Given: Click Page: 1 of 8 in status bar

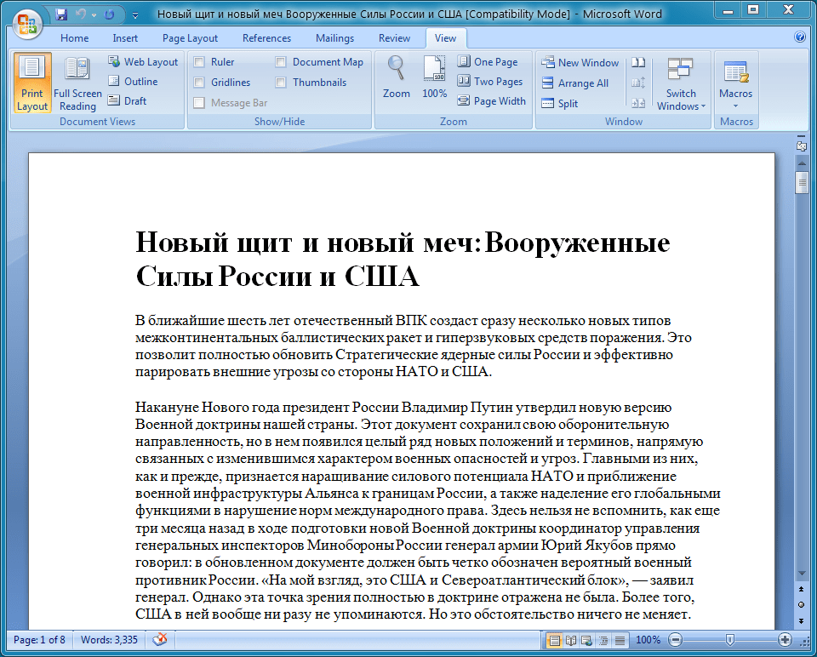Looking at the screenshot, I should [x=40, y=639].
